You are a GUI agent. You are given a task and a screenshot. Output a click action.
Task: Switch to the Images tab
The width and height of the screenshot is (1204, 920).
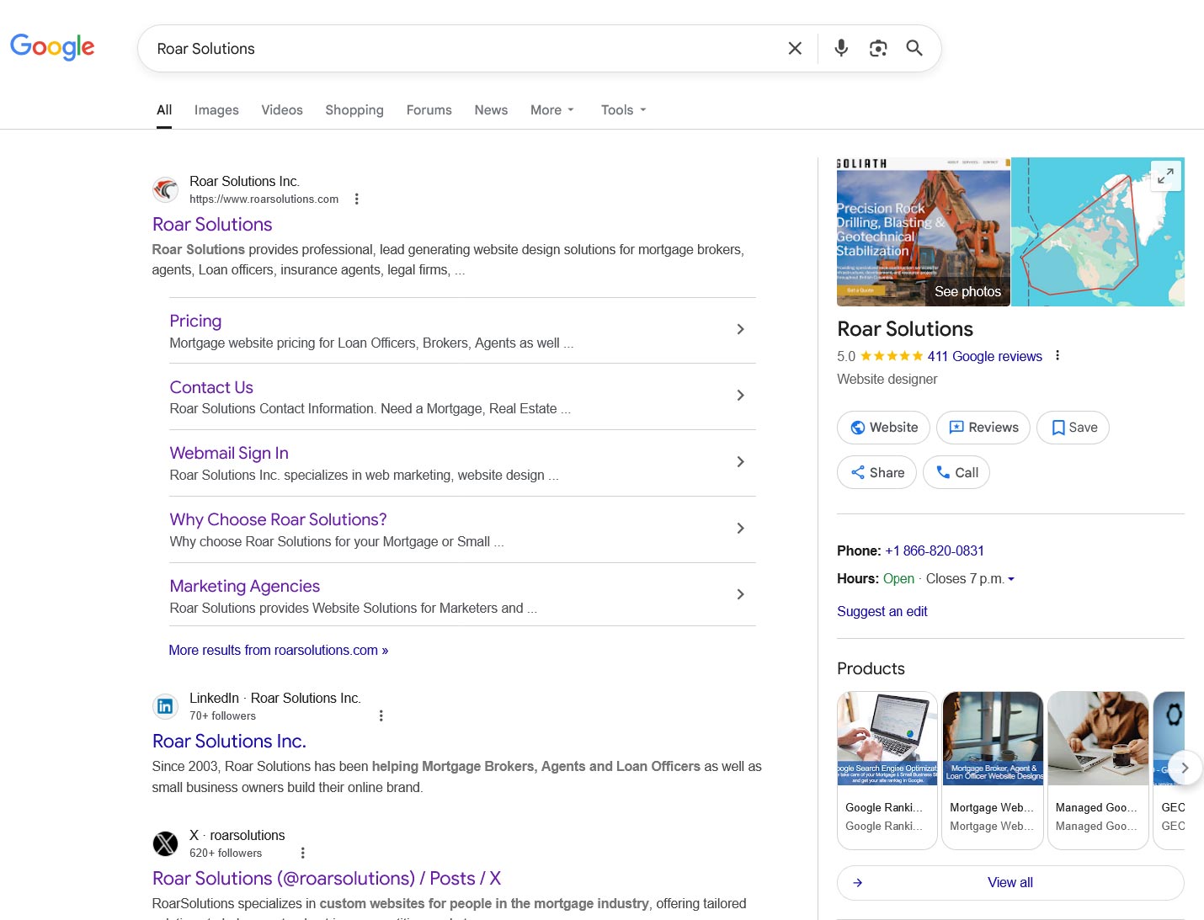point(216,109)
